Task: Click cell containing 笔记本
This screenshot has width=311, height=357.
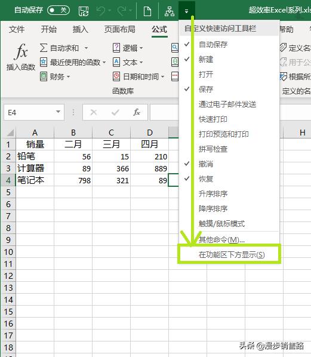Action: (x=35, y=180)
